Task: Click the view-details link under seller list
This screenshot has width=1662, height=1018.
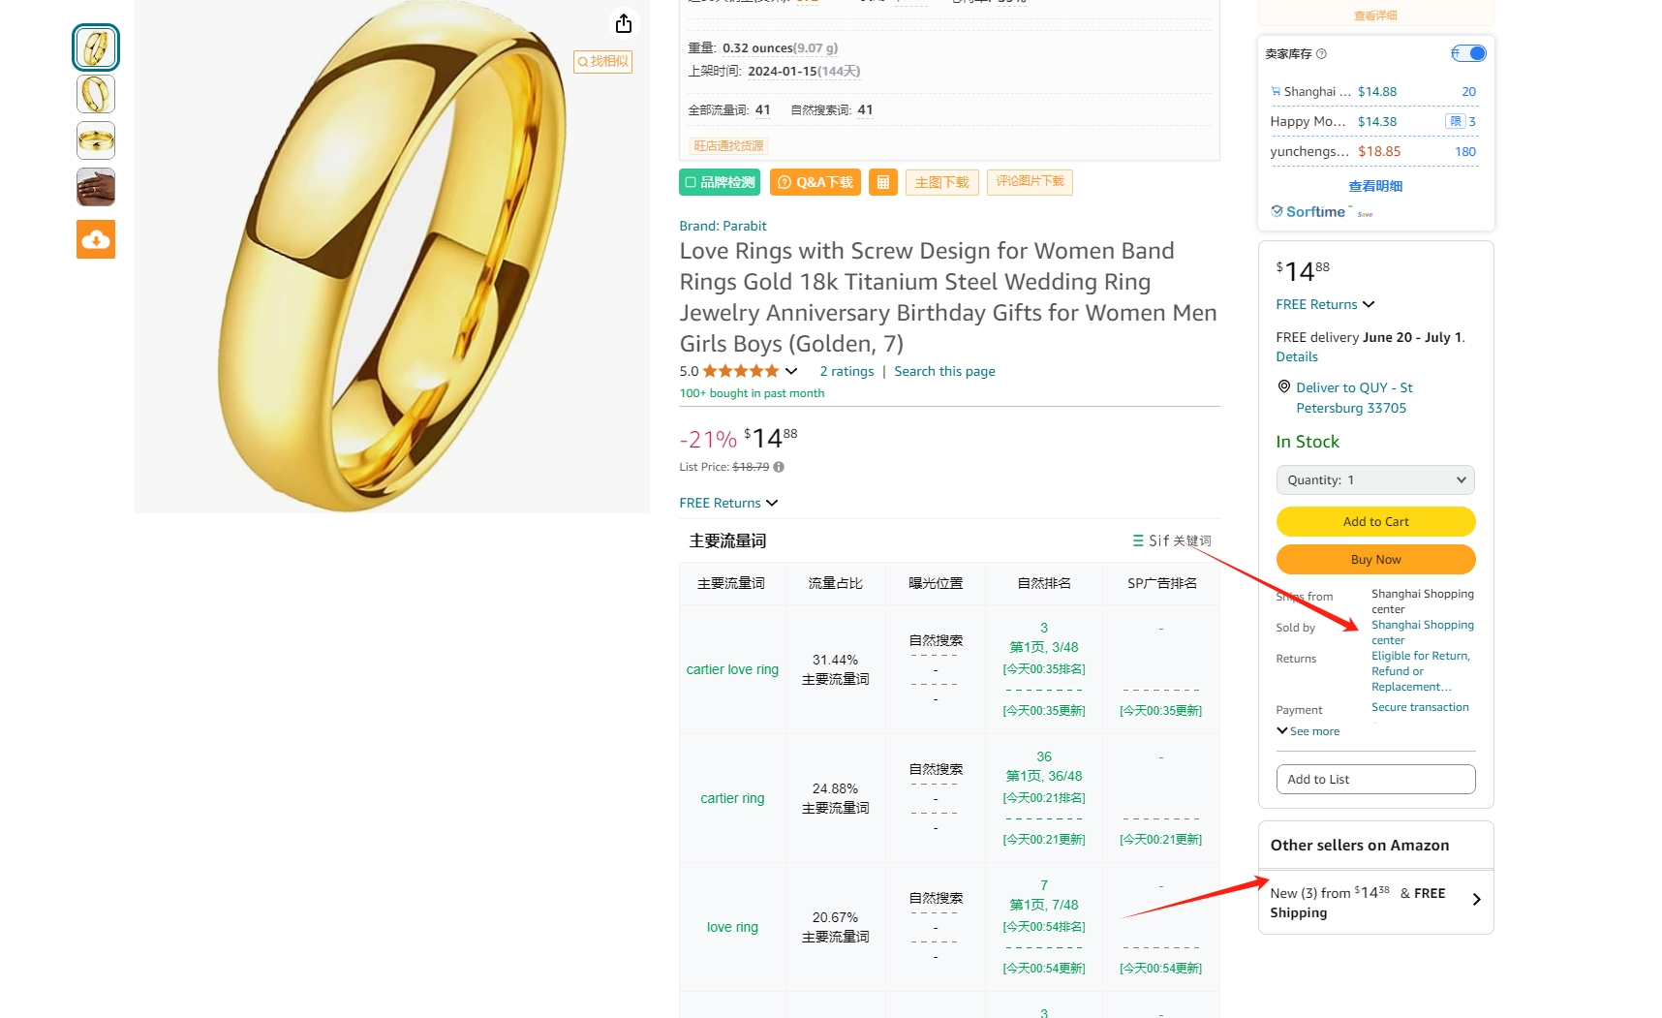Action: (1375, 186)
